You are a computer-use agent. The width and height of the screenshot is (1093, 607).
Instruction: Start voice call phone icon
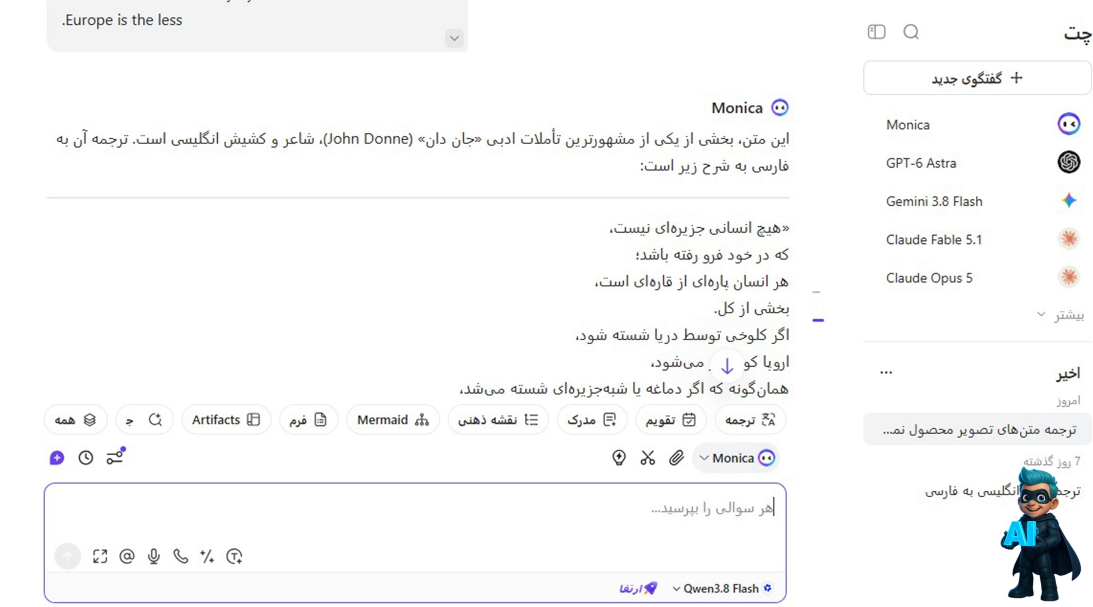point(181,556)
